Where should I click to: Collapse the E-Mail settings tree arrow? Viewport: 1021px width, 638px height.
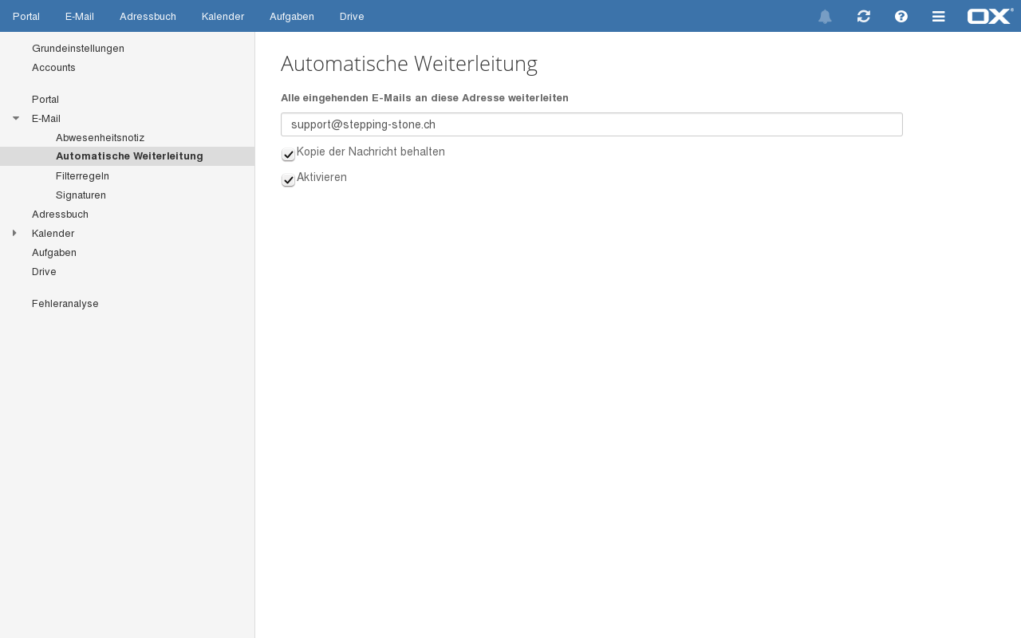pos(15,118)
